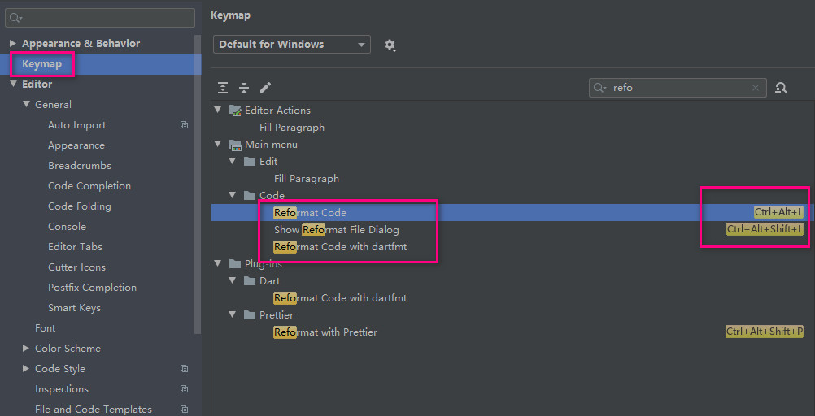815x416 pixels.
Task: Click the settings sidebar vertical scrollbar
Action: coord(198,184)
